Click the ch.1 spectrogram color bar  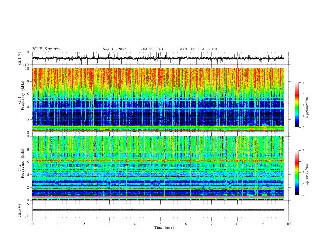[x=297, y=105]
